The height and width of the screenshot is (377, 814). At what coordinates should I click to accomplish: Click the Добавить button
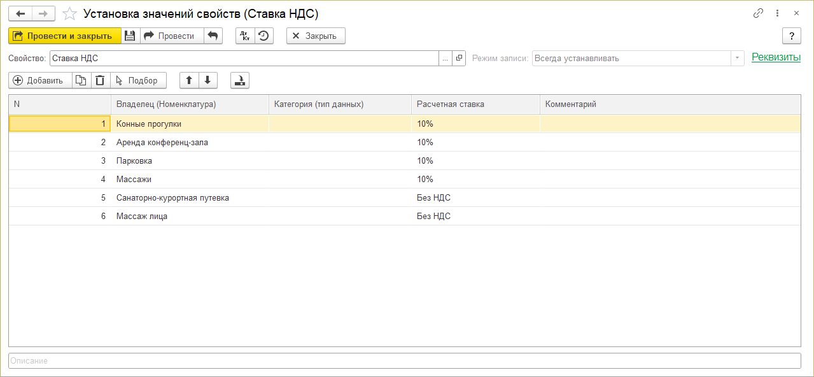coord(40,80)
